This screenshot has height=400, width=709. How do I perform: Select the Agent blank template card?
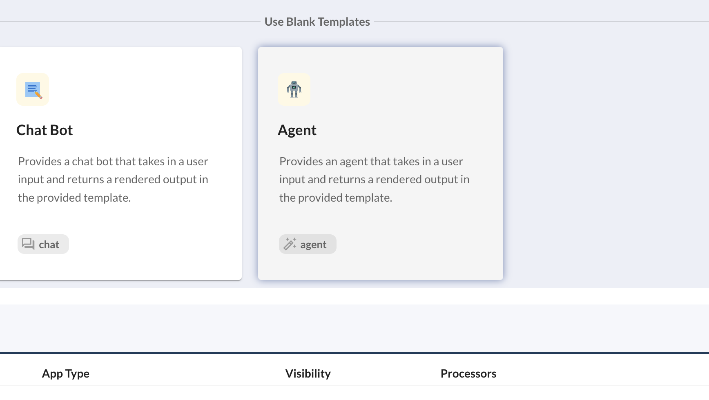(x=381, y=162)
